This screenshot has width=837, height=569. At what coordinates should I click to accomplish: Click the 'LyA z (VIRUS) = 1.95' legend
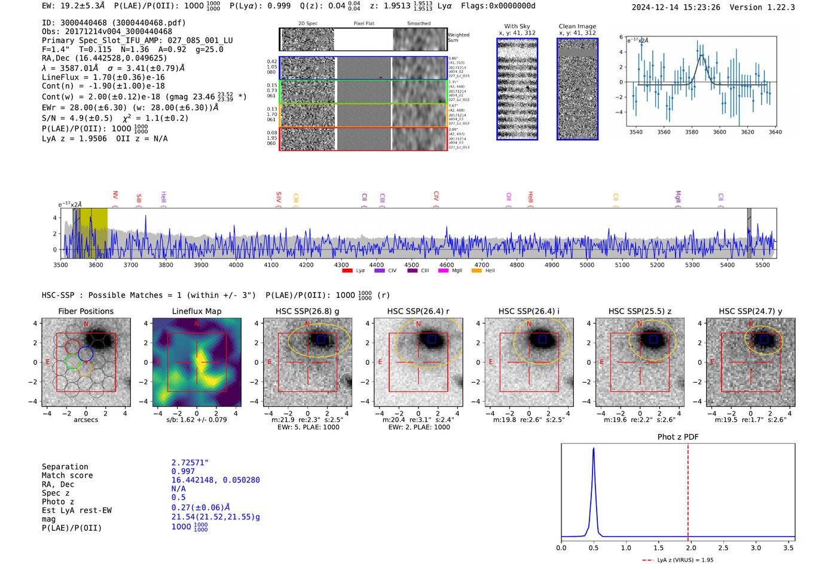point(678,560)
